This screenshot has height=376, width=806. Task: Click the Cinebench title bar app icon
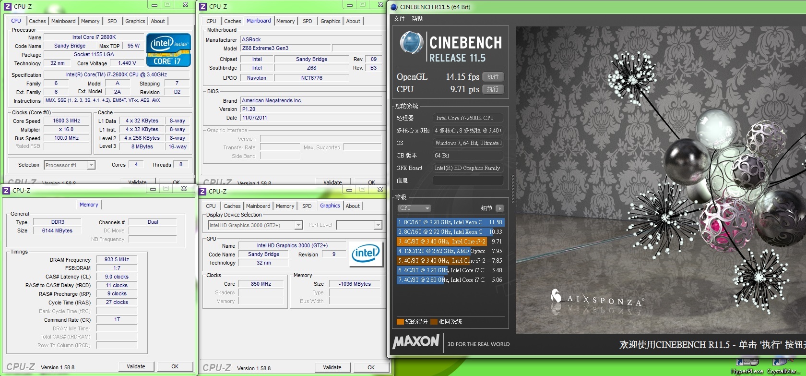tap(394, 7)
